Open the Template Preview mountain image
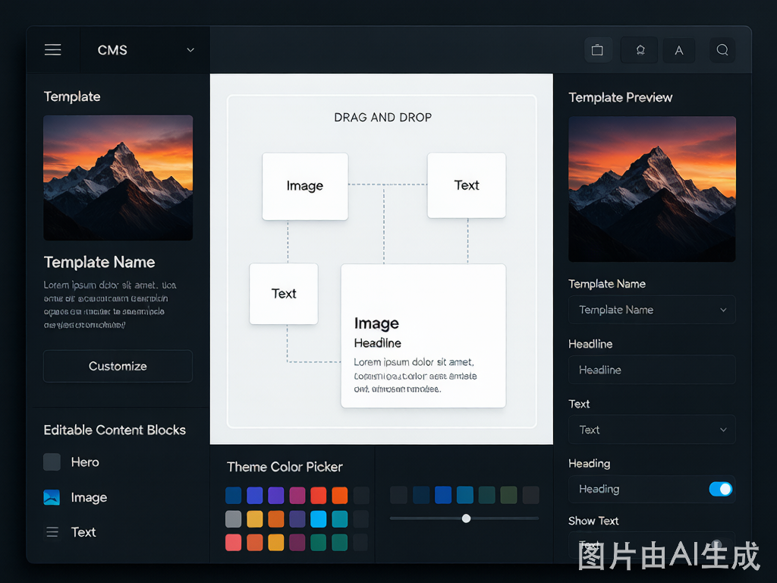This screenshot has height=583, width=777. (652, 189)
